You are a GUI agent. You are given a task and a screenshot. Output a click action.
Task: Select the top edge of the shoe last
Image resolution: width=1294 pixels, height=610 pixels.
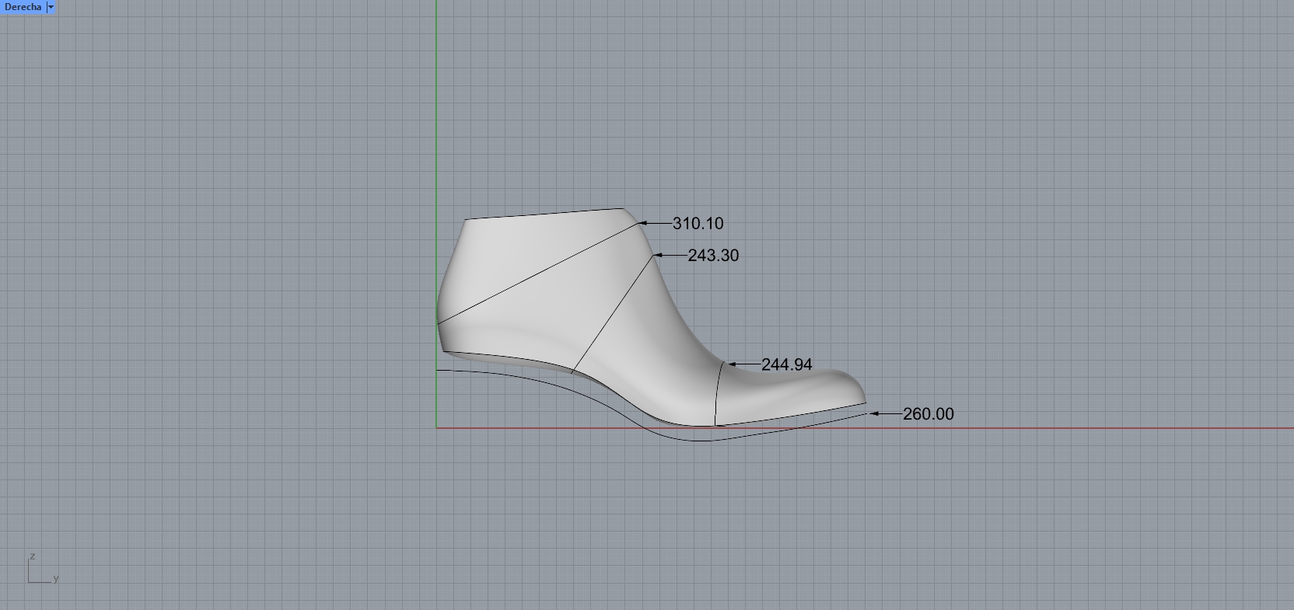[544, 214]
